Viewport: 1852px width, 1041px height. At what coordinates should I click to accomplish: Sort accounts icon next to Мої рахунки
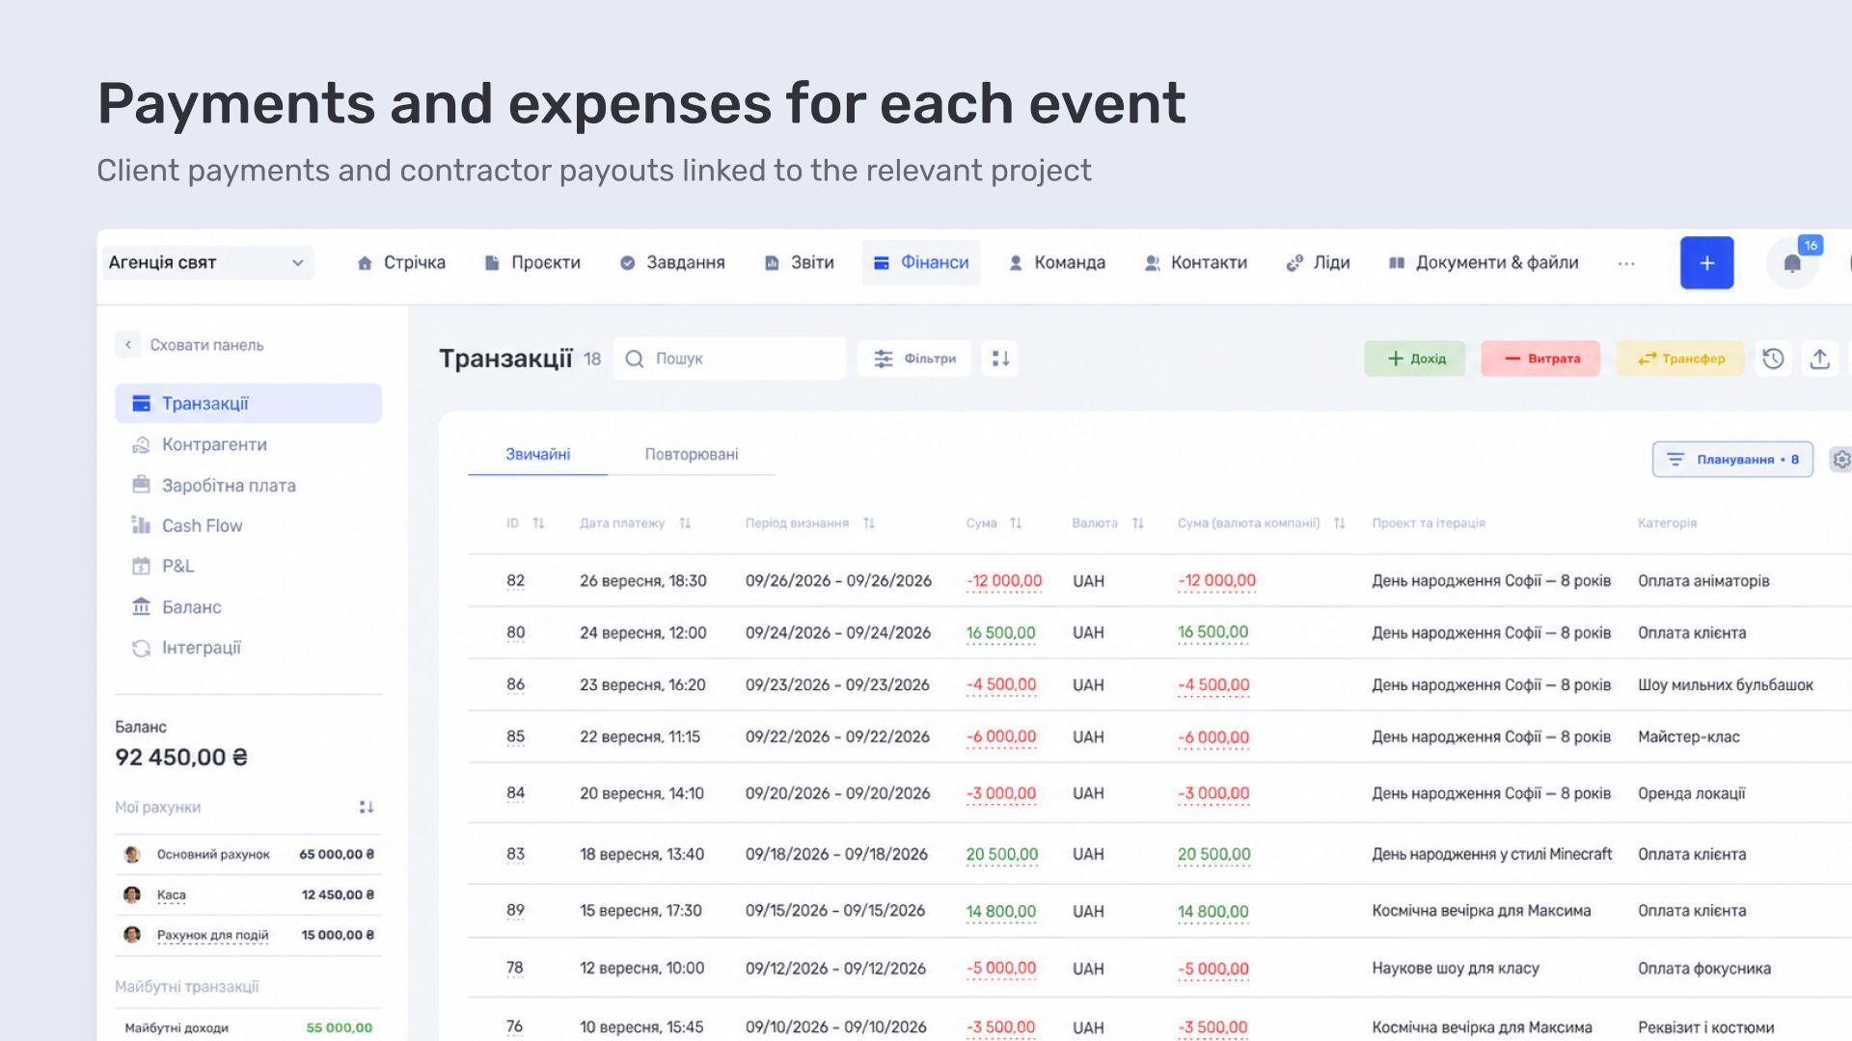pyautogui.click(x=367, y=807)
